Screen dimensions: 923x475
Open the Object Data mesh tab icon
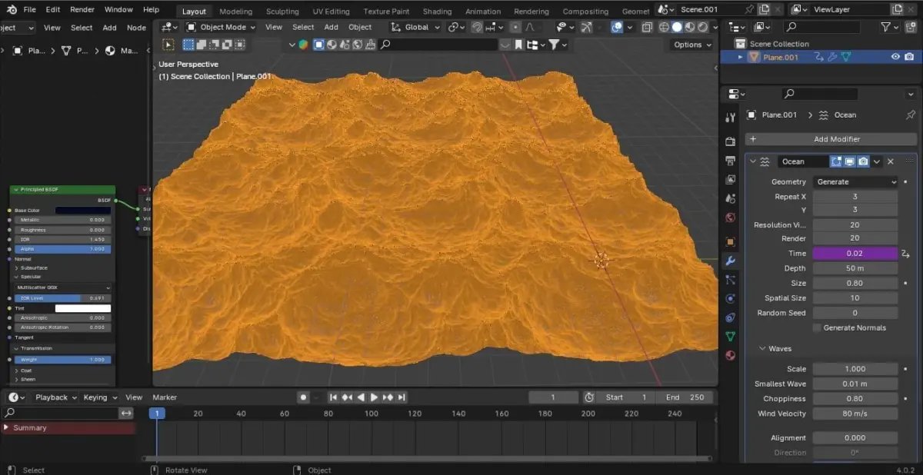[x=731, y=336]
